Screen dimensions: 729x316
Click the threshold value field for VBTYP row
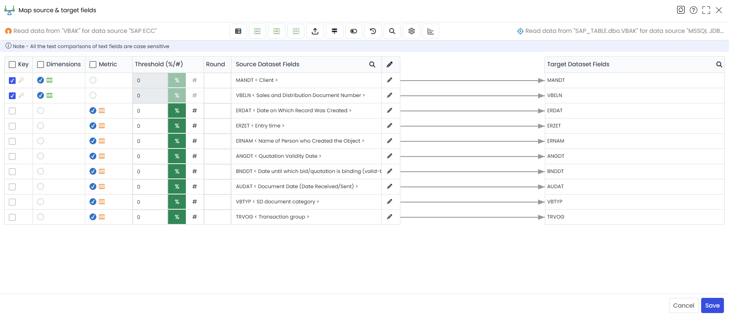click(150, 202)
